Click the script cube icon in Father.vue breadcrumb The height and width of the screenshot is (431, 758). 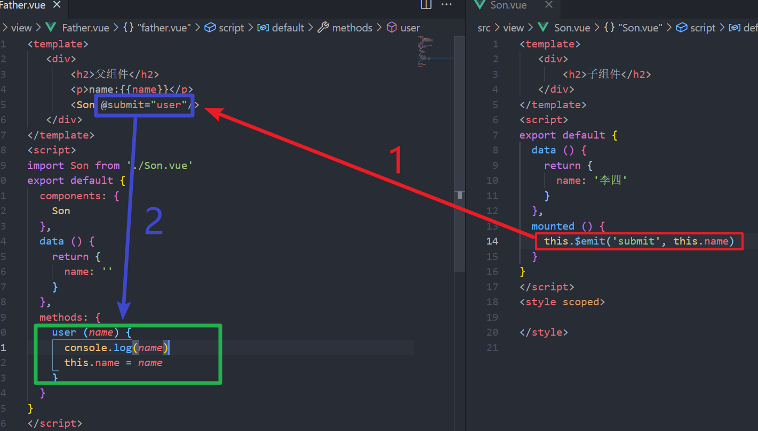point(210,28)
